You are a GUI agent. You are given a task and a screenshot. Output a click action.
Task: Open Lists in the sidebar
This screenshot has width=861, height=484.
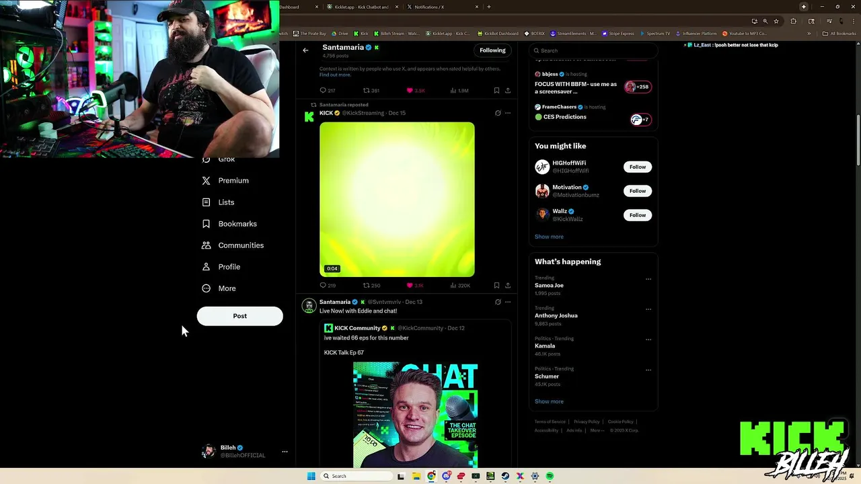click(218, 202)
